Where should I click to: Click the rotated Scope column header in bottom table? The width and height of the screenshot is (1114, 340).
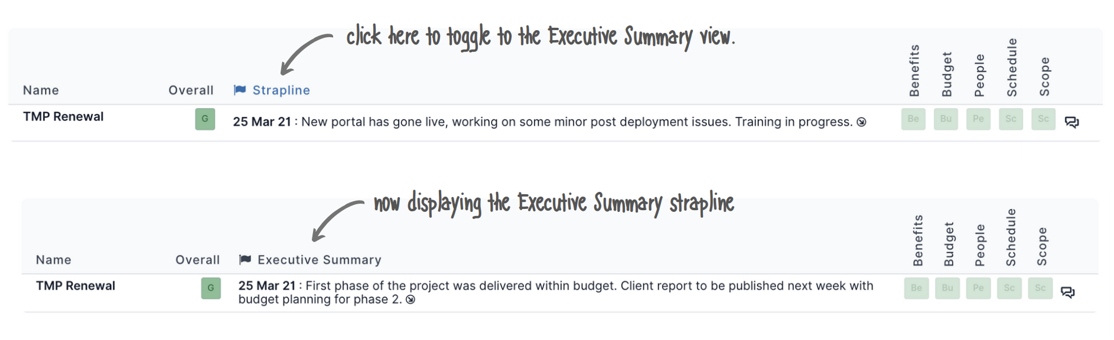tap(1042, 247)
